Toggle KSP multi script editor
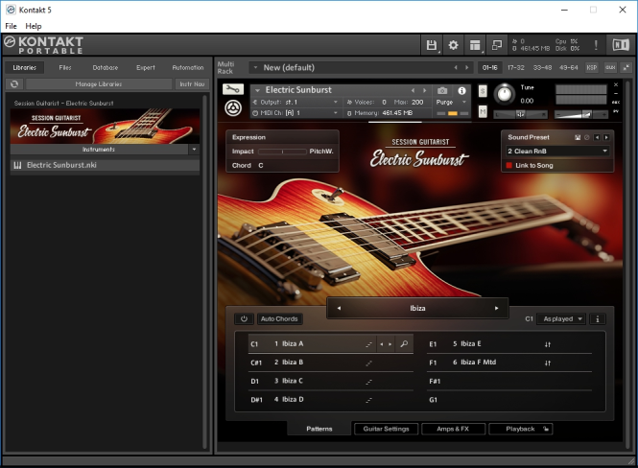This screenshot has width=638, height=468. (x=592, y=67)
